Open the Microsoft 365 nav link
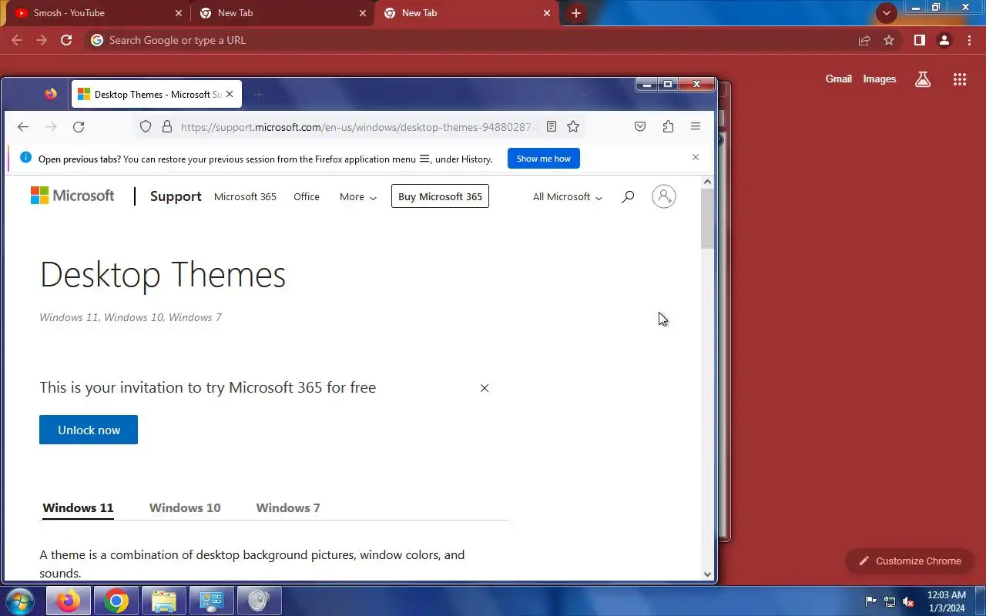 (245, 197)
